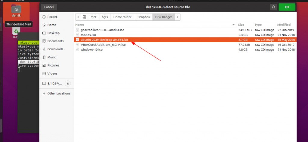Open the derrik home folder desktop icon
Viewport: 308px width, 142px height.
[x=16, y=11]
